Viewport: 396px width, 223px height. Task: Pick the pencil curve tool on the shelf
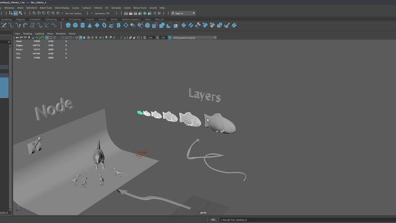(x=4, y=25)
